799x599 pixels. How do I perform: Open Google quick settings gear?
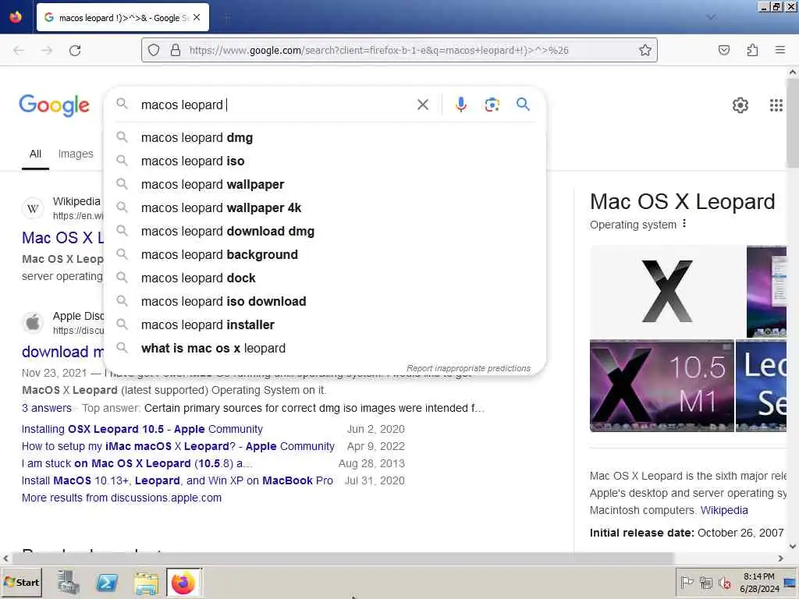tap(740, 105)
